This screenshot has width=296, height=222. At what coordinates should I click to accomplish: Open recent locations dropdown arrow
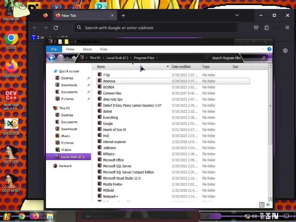(x=67, y=58)
